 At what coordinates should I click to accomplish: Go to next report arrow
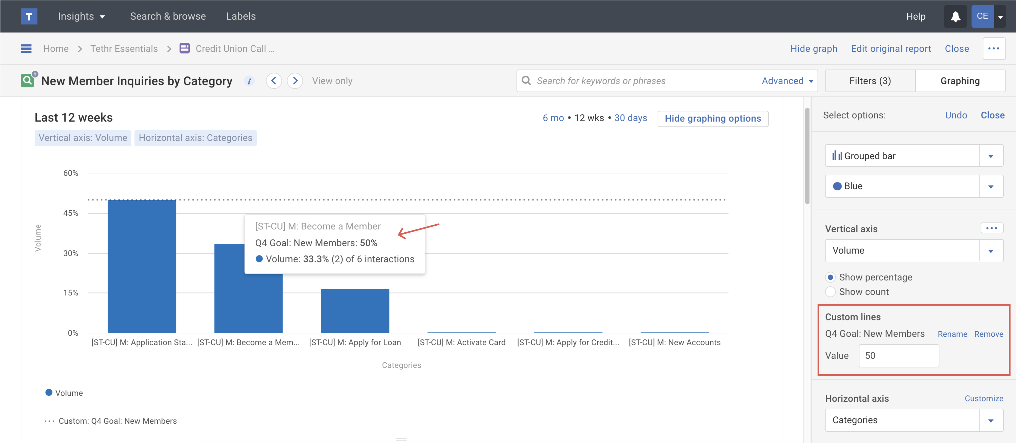[295, 81]
